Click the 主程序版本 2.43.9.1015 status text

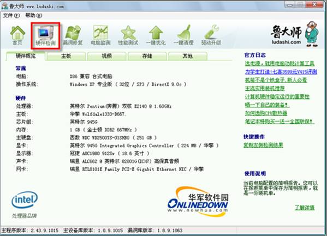[30, 231]
